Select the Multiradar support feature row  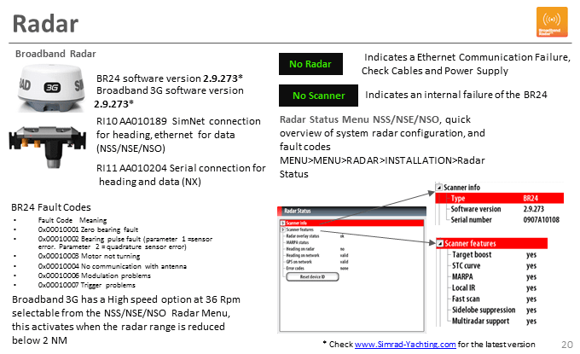point(492,321)
